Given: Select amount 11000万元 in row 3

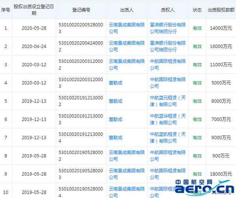Looking at the screenshot, I should [221, 64].
